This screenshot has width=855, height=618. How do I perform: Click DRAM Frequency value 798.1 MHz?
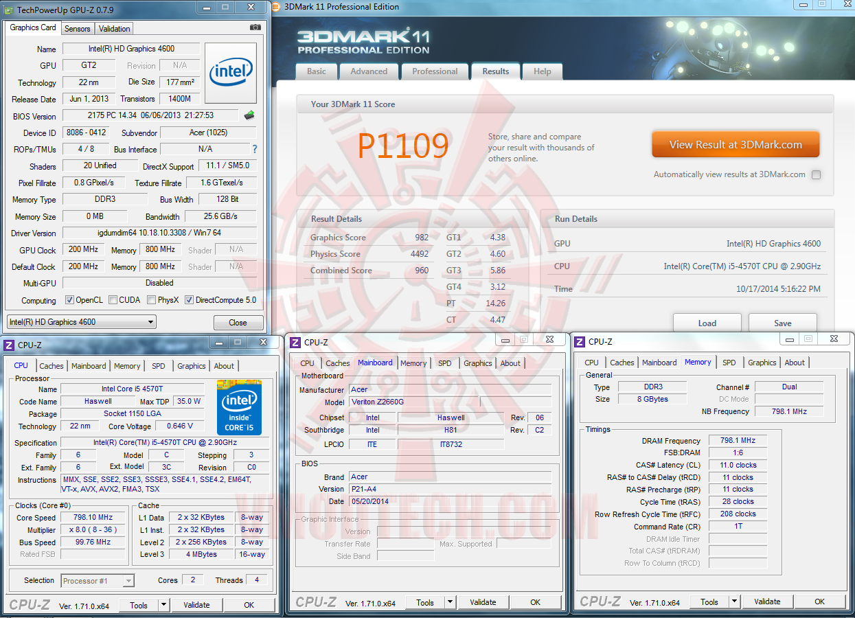(x=737, y=441)
